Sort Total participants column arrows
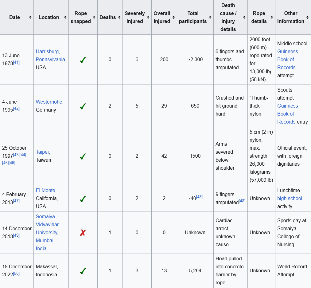The image size is (311, 288). coord(210,18)
